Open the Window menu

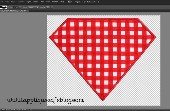tap(55, 2)
